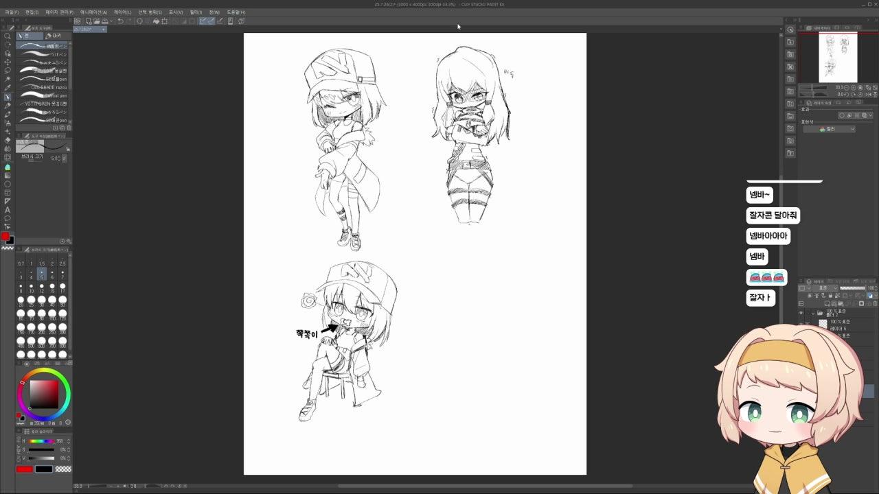Select the Auto select magic wand tool
Image resolution: width=879 pixels, height=494 pixels.
click(8, 79)
